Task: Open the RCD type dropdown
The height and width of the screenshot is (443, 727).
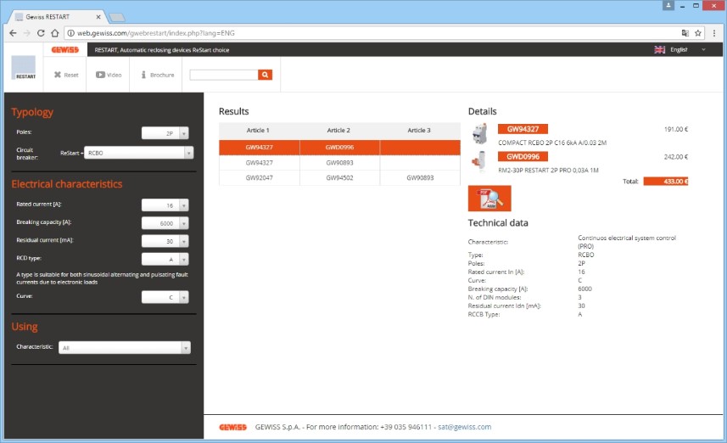Action: tap(165, 260)
